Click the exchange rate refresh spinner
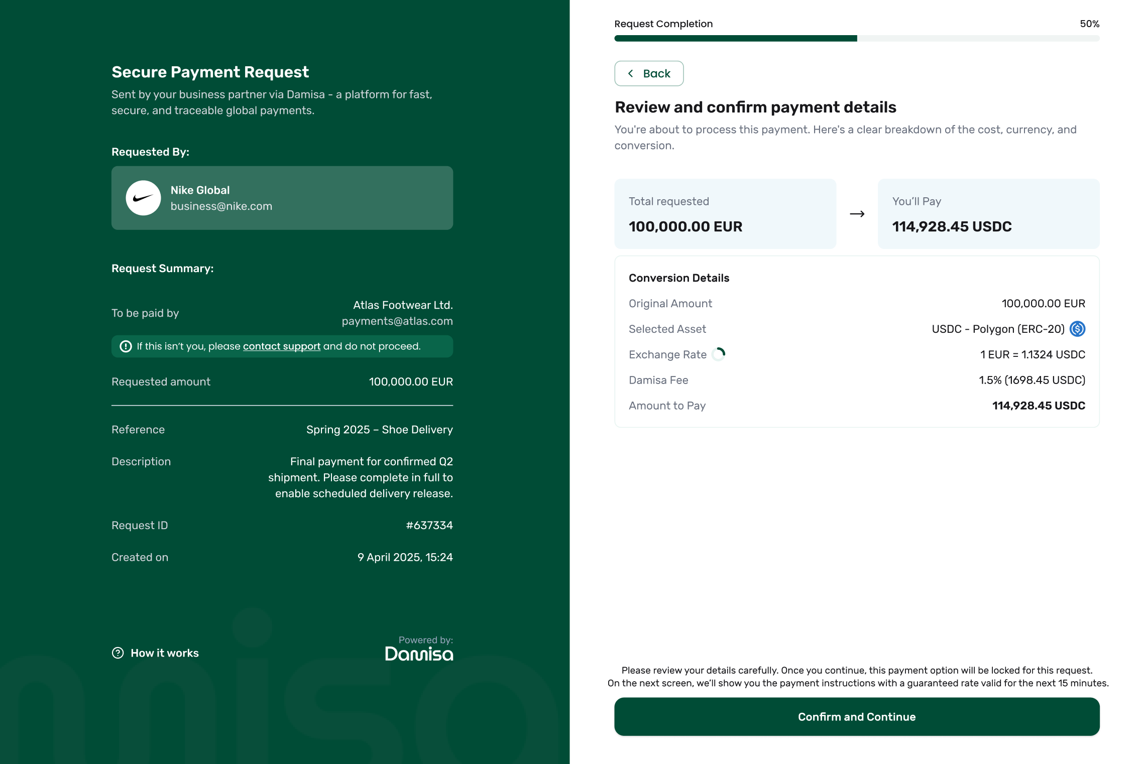Viewport: 1143px width, 764px height. [x=719, y=354]
